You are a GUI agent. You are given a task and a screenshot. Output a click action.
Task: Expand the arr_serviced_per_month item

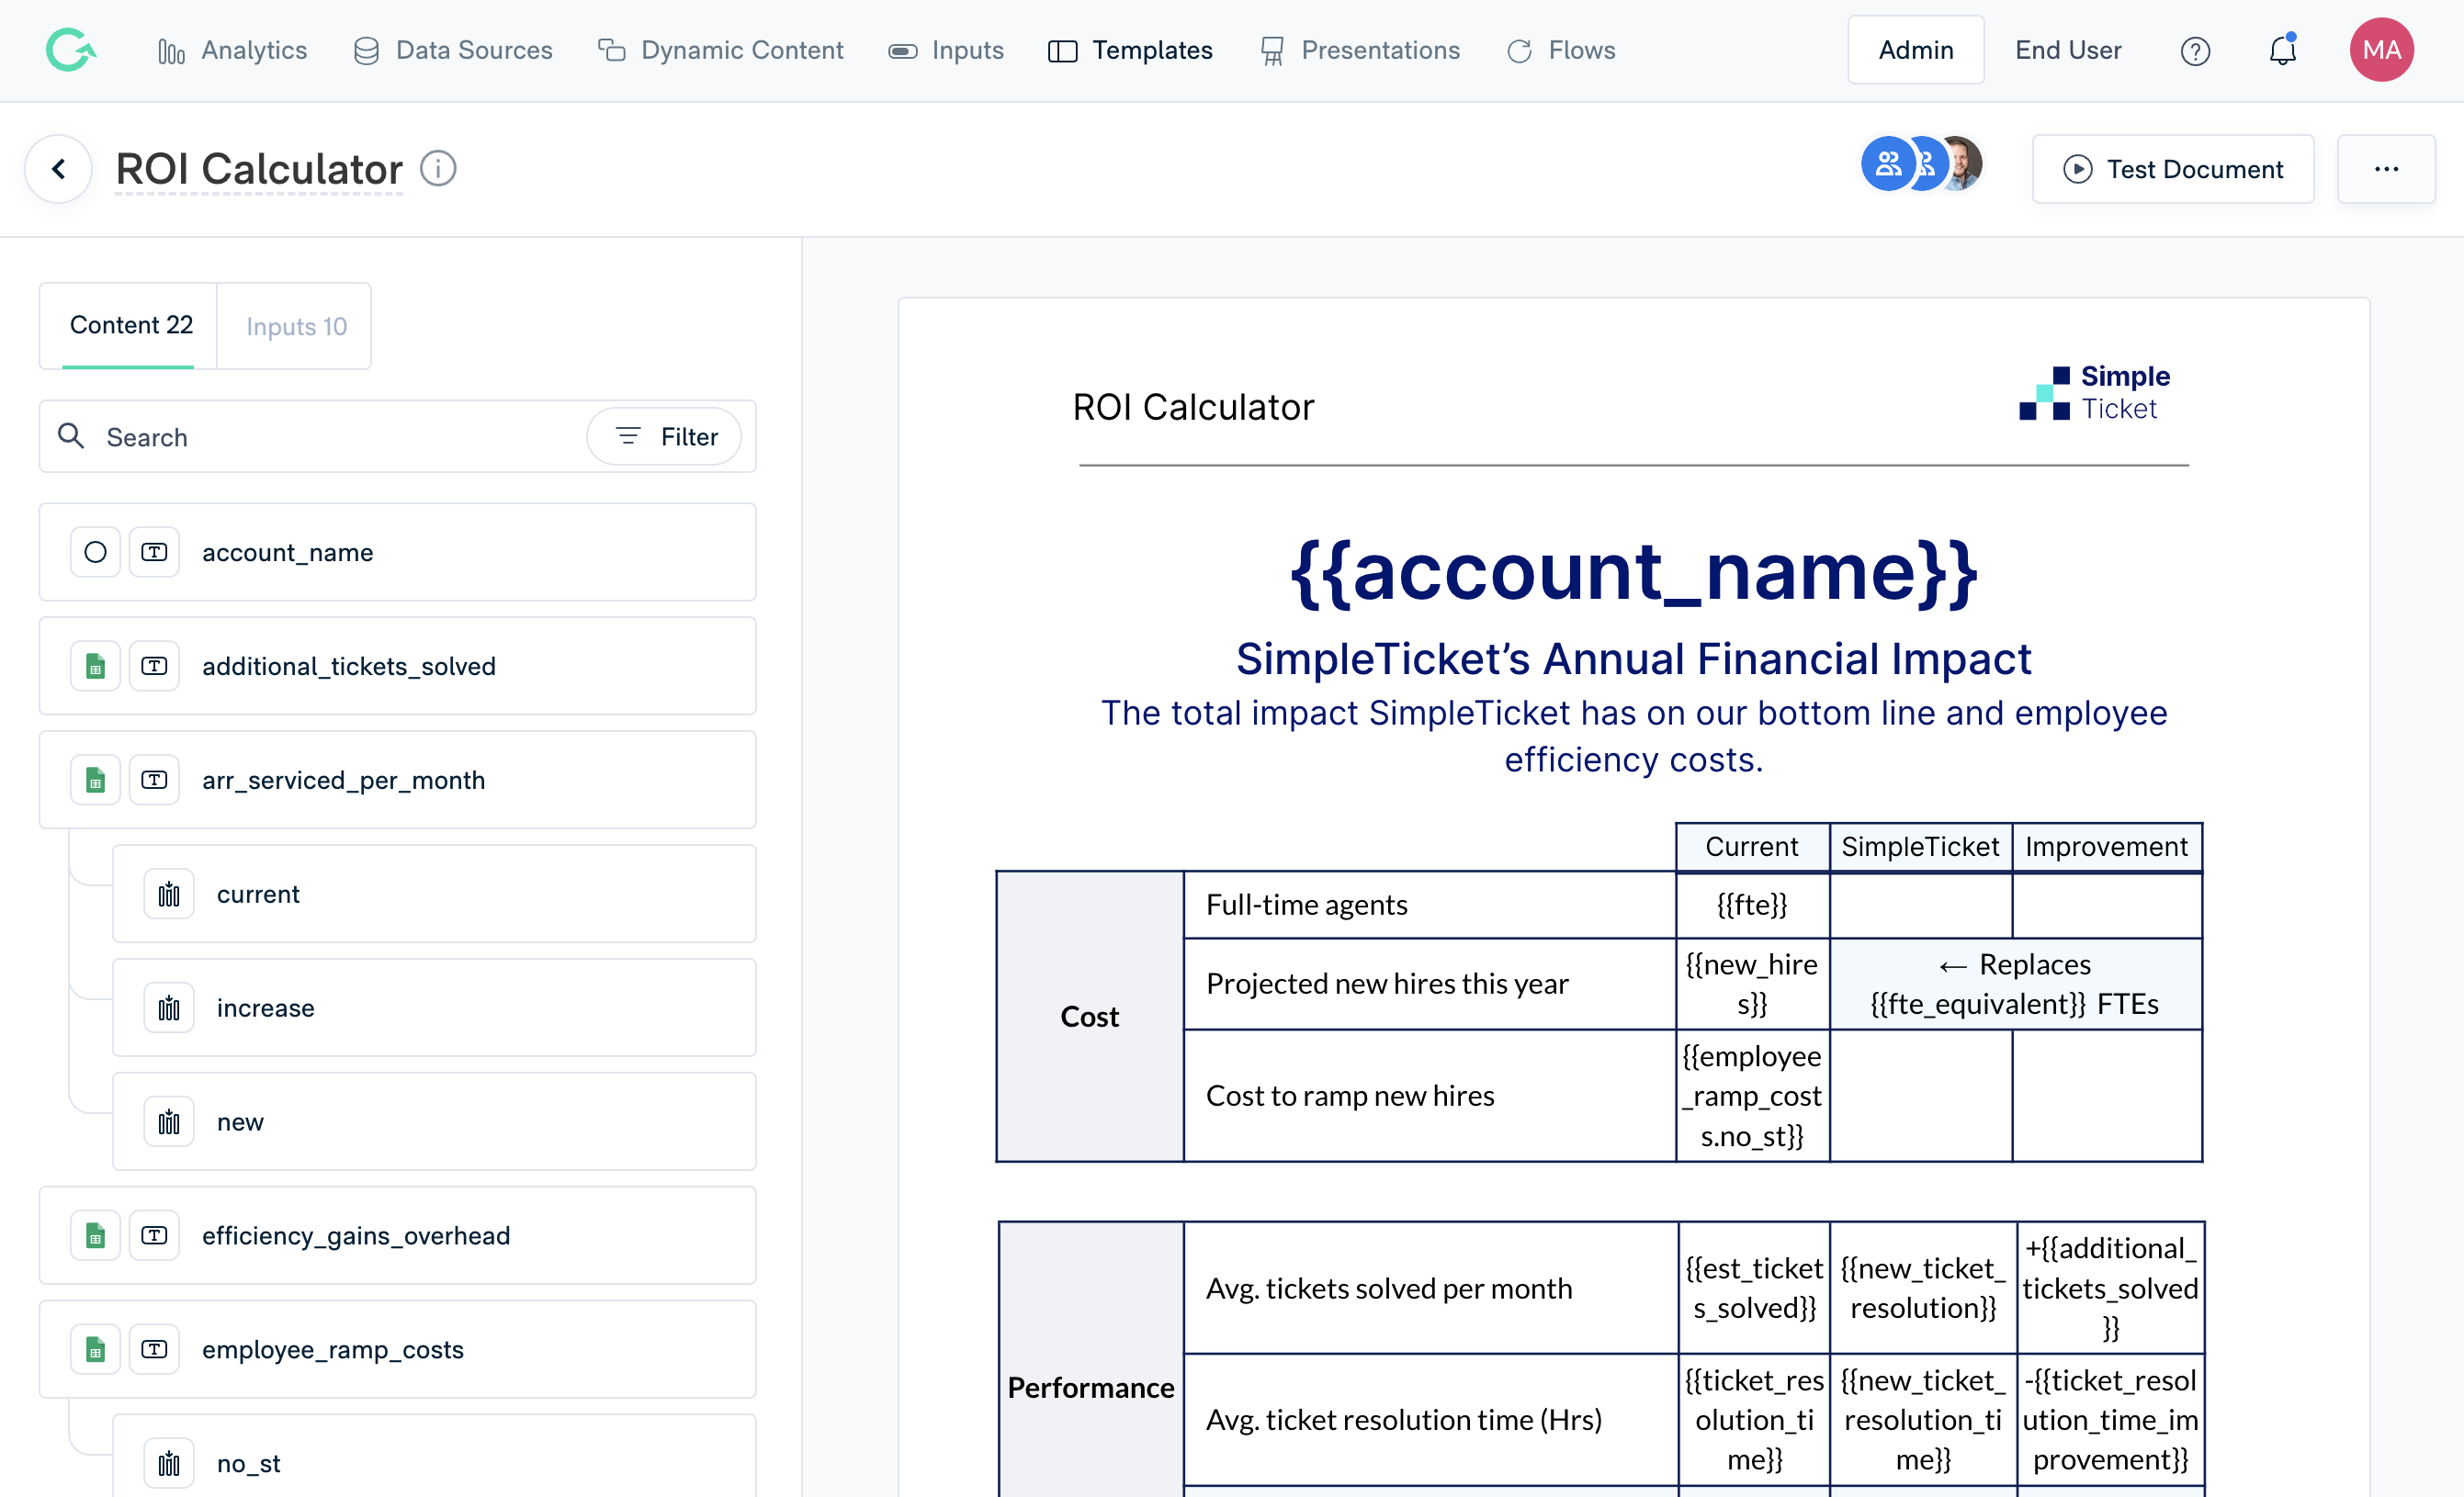tap(343, 781)
